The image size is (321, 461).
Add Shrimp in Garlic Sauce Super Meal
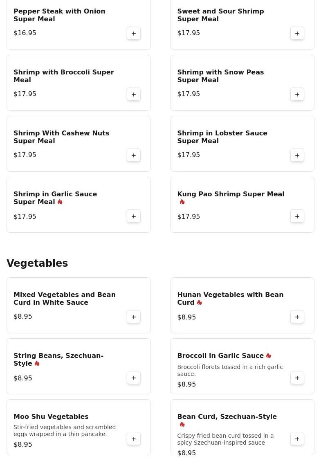coord(134,216)
